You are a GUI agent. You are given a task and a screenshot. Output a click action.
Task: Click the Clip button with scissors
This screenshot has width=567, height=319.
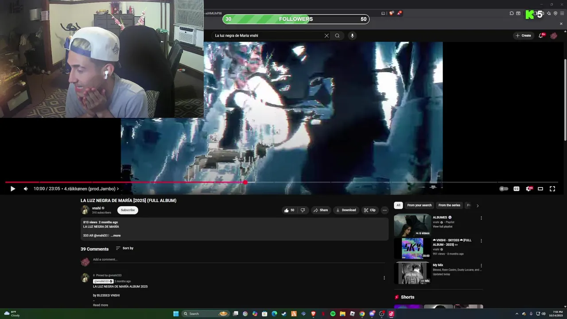(x=369, y=210)
